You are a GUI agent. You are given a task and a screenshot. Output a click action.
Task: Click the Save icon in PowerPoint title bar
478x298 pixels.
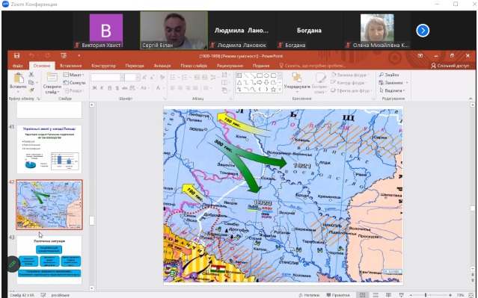pos(16,56)
